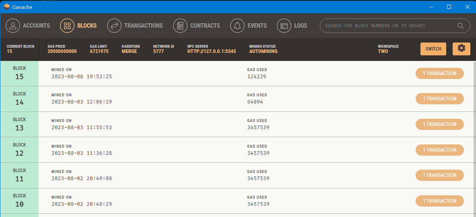
Task: Minimize the Ganache window
Action: [x=431, y=7]
